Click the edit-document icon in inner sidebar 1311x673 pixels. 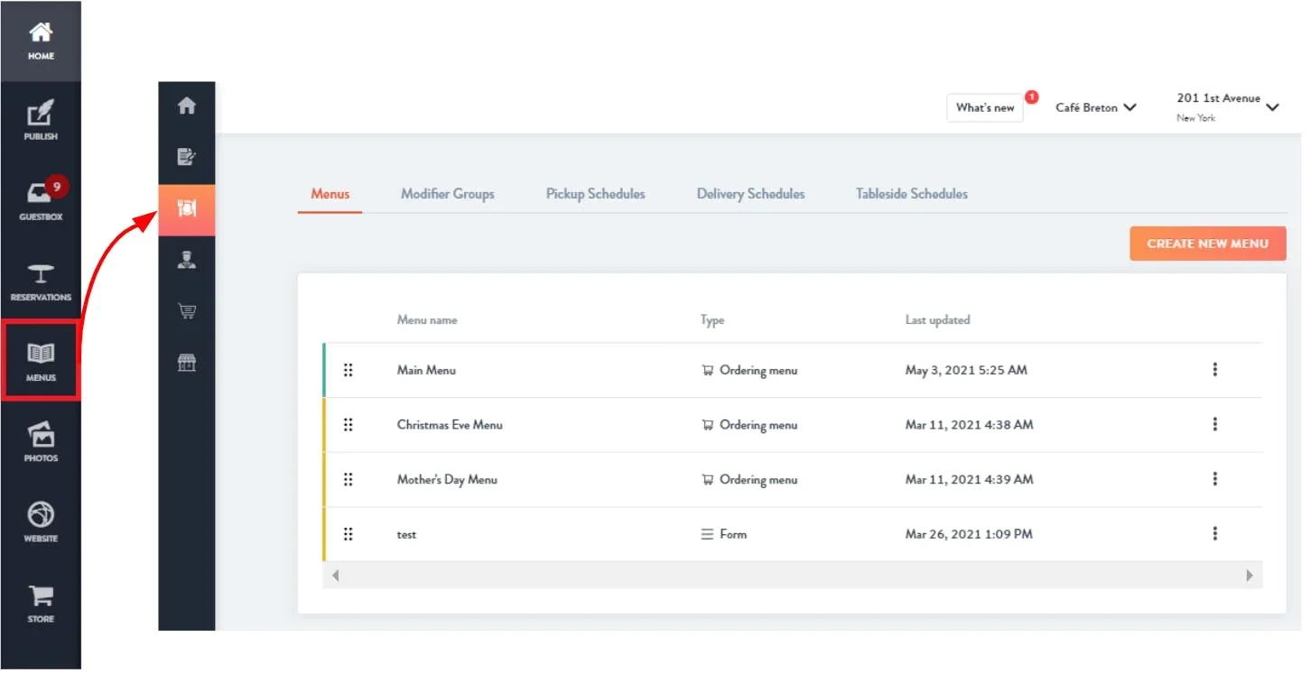[x=187, y=158]
